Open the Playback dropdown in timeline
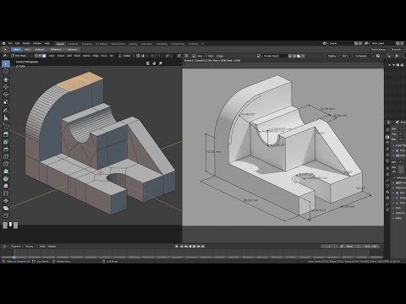This screenshot has width=406, height=304. 17,247
